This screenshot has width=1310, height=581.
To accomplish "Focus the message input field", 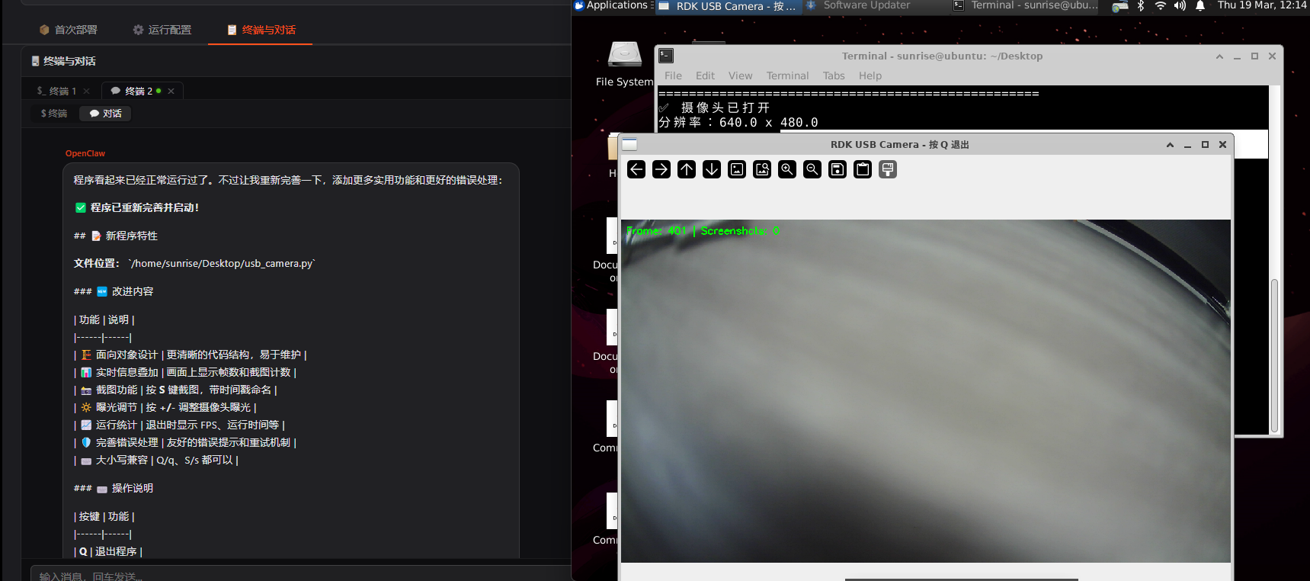I will (x=301, y=575).
